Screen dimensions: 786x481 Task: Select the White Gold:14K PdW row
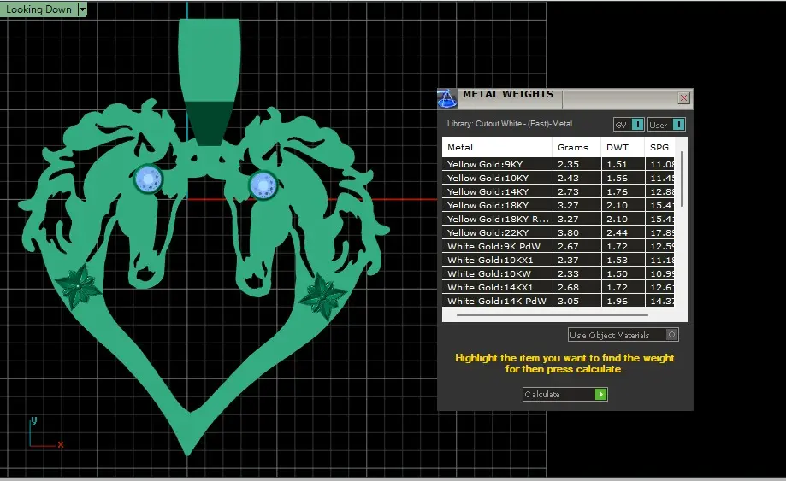point(558,301)
